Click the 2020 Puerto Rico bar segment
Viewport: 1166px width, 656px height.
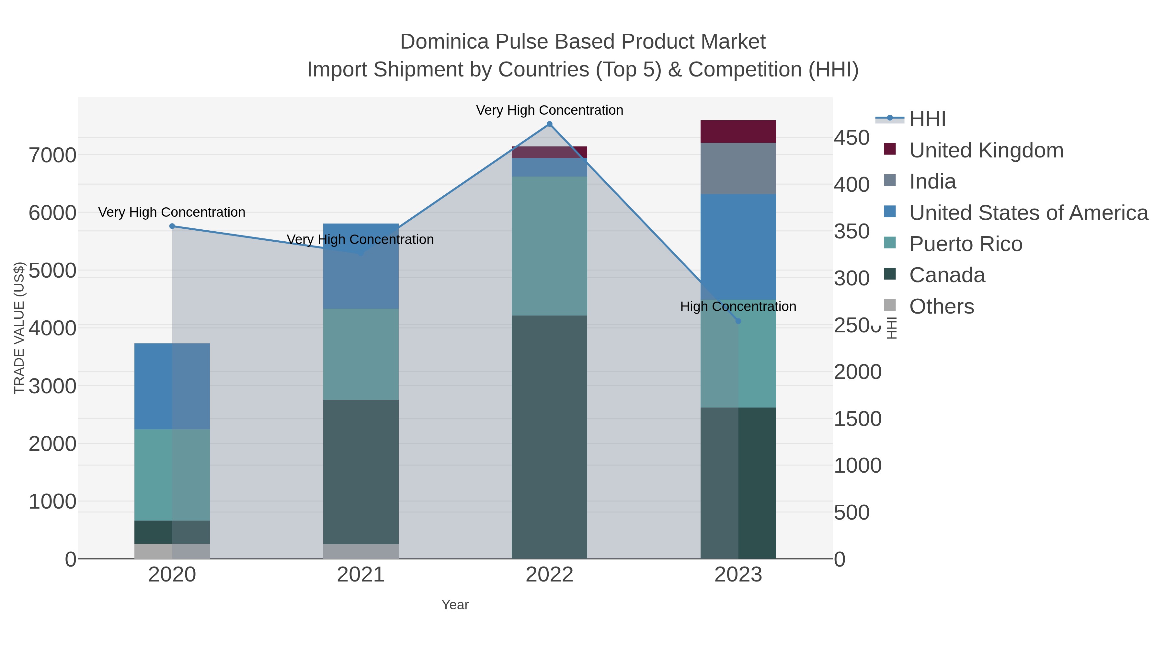(x=172, y=475)
